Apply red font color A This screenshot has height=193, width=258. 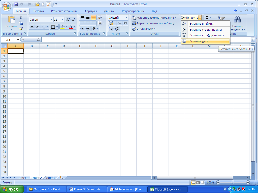click(x=71, y=27)
